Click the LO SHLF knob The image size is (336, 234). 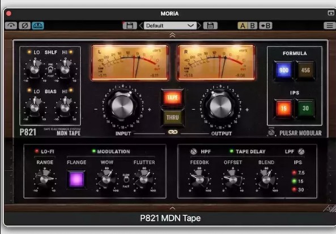(35, 69)
